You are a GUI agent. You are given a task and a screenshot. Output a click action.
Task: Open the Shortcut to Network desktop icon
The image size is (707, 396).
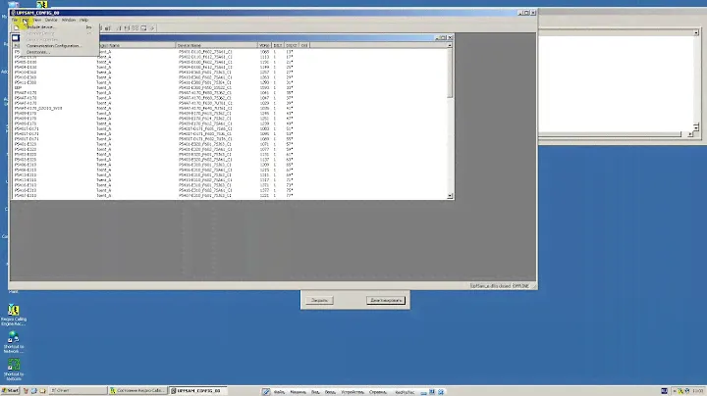point(14,339)
